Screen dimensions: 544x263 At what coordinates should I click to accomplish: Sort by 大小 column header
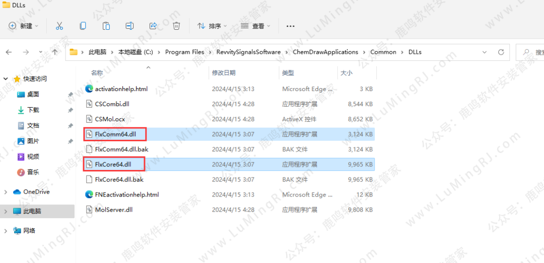tap(346, 73)
